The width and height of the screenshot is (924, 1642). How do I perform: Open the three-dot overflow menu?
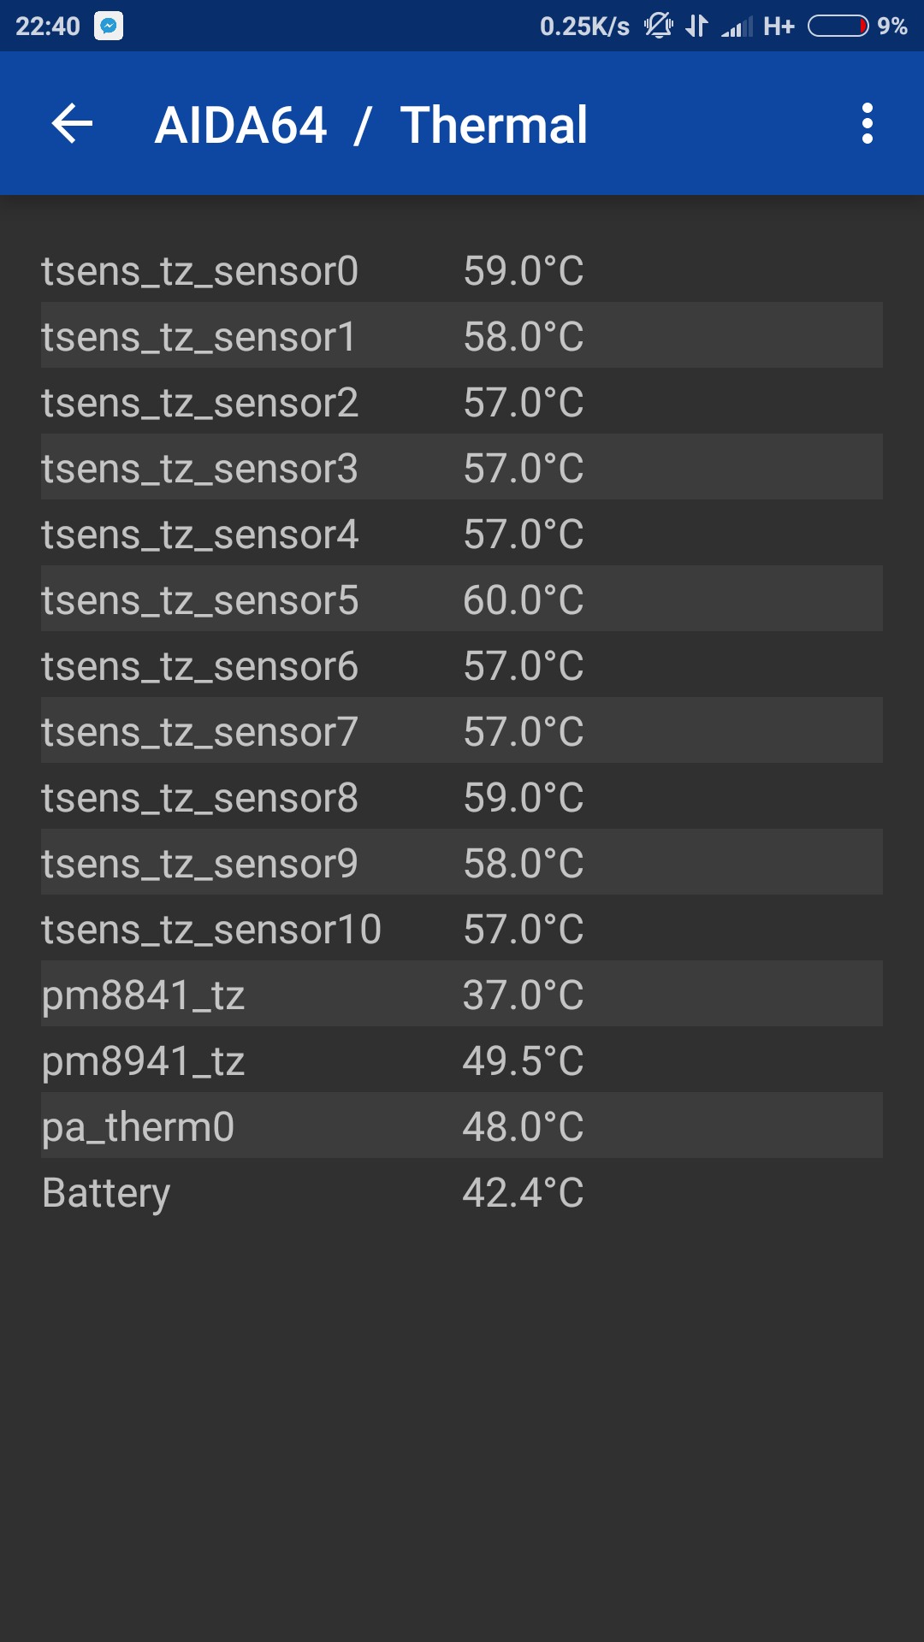[x=867, y=124]
